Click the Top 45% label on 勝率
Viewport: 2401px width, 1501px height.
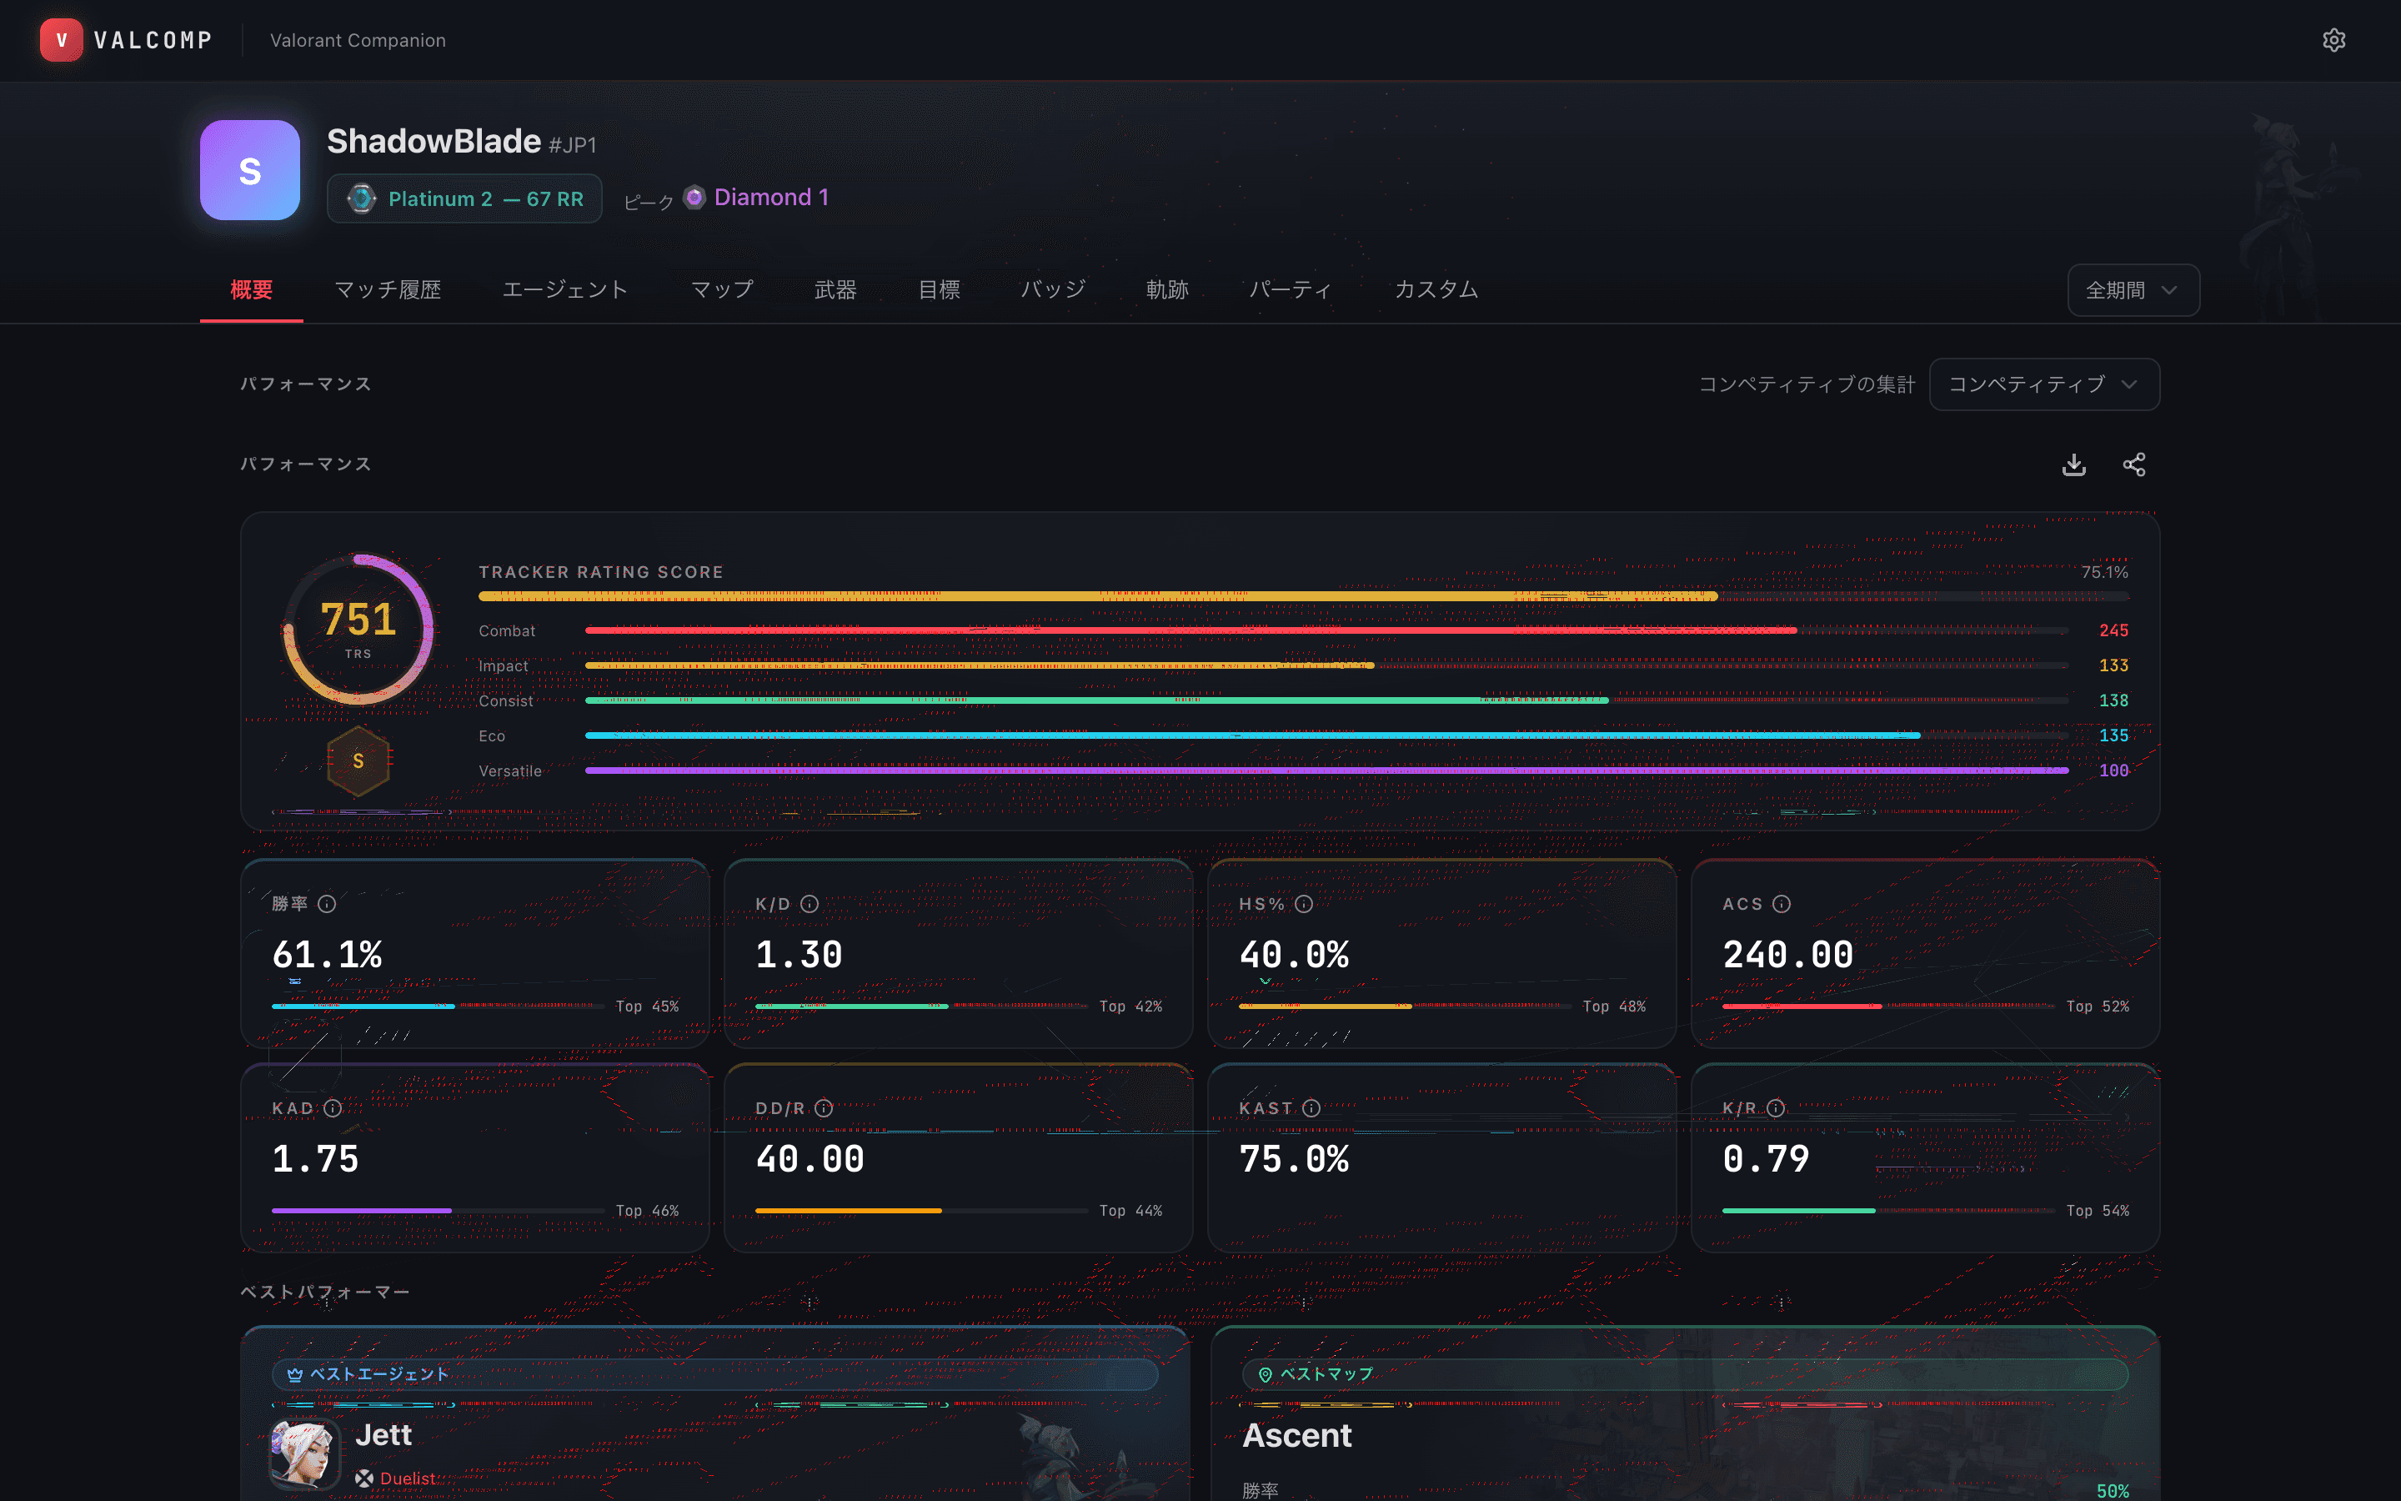point(647,1007)
